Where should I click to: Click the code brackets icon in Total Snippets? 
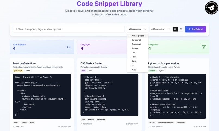pyautogui.click(x=68, y=47)
